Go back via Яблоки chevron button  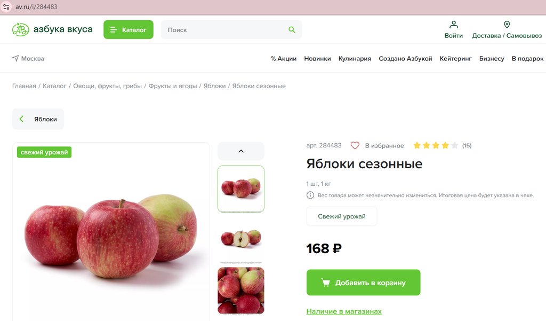(38, 119)
